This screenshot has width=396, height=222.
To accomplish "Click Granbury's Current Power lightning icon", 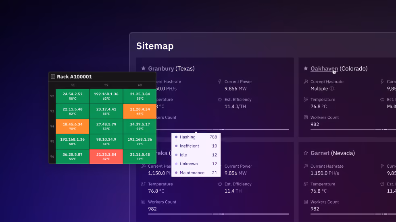I will (x=220, y=82).
